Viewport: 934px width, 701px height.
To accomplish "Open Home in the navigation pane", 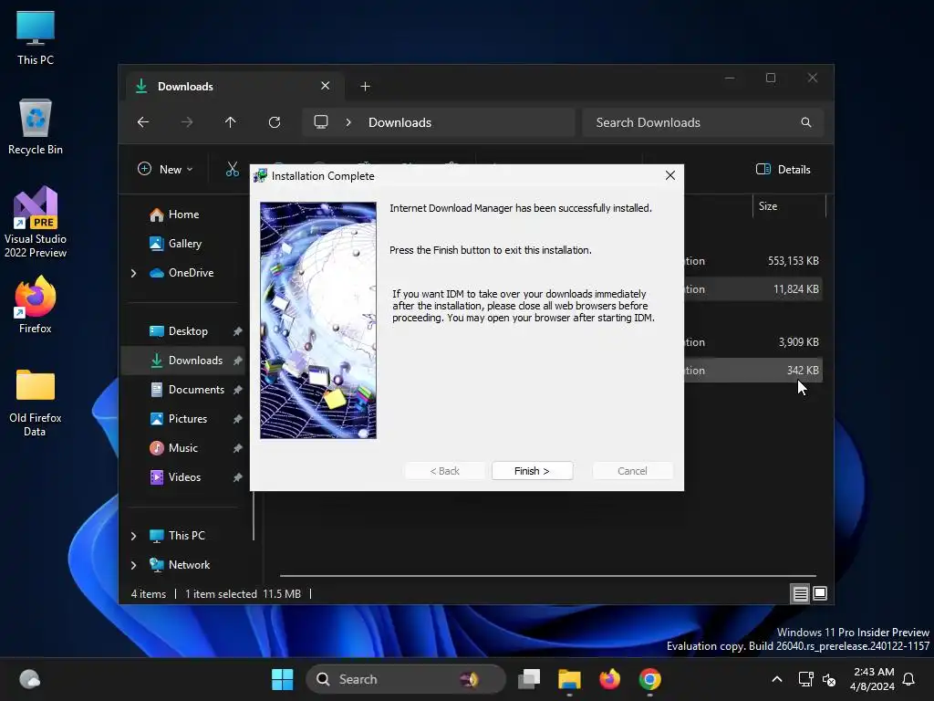I will click(183, 214).
